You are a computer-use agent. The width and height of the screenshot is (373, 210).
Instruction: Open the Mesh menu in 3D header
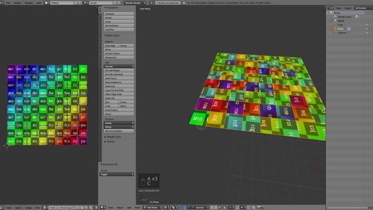pyautogui.click(x=138, y=208)
